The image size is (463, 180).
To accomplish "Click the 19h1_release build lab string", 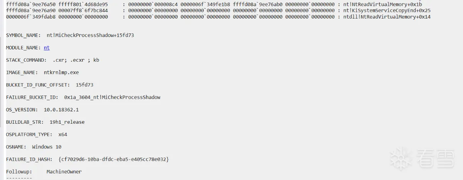I will [67, 122].
